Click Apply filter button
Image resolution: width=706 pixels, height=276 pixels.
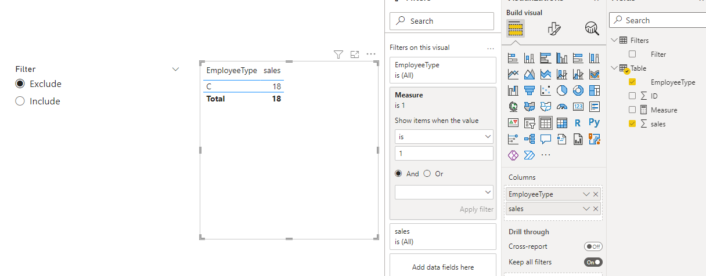coord(476,209)
